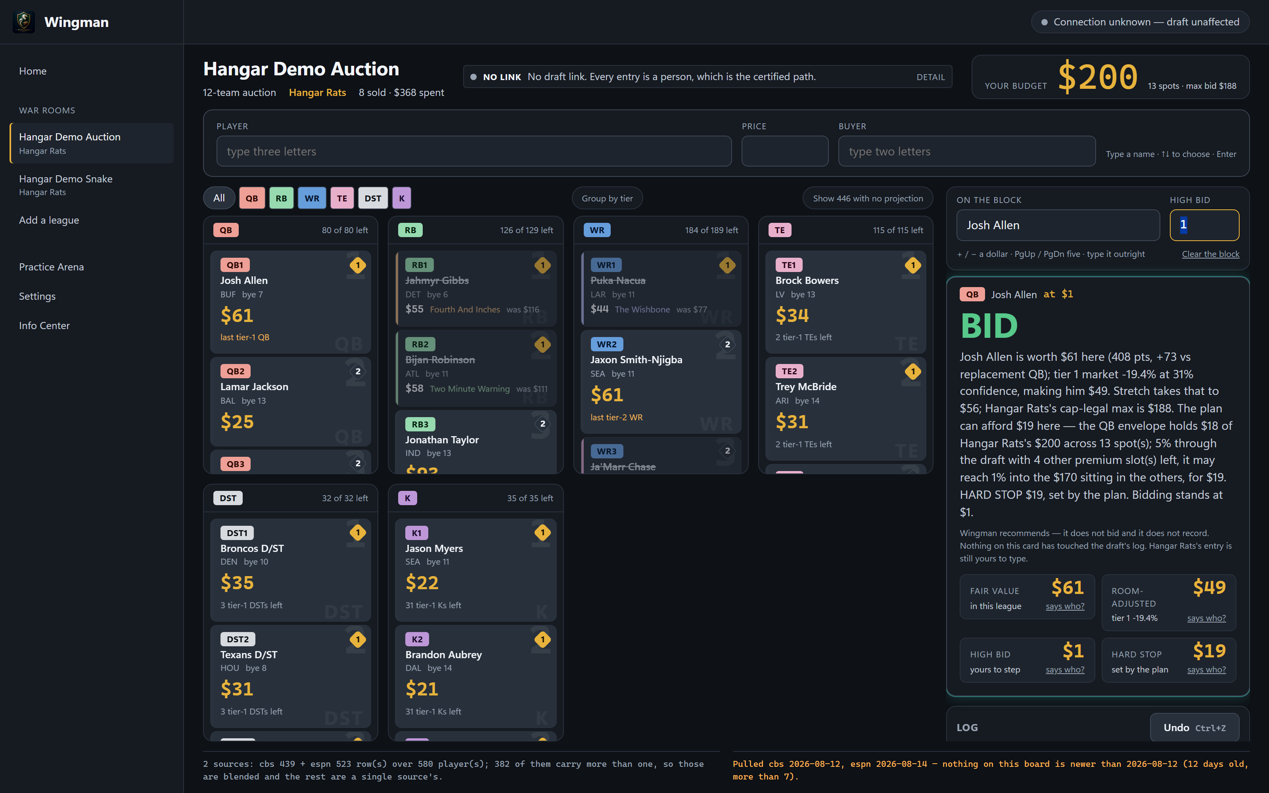Screen dimensions: 1269x793
Task: Click tier 1 diamond on Broncos D/ST card
Action: (x=358, y=533)
